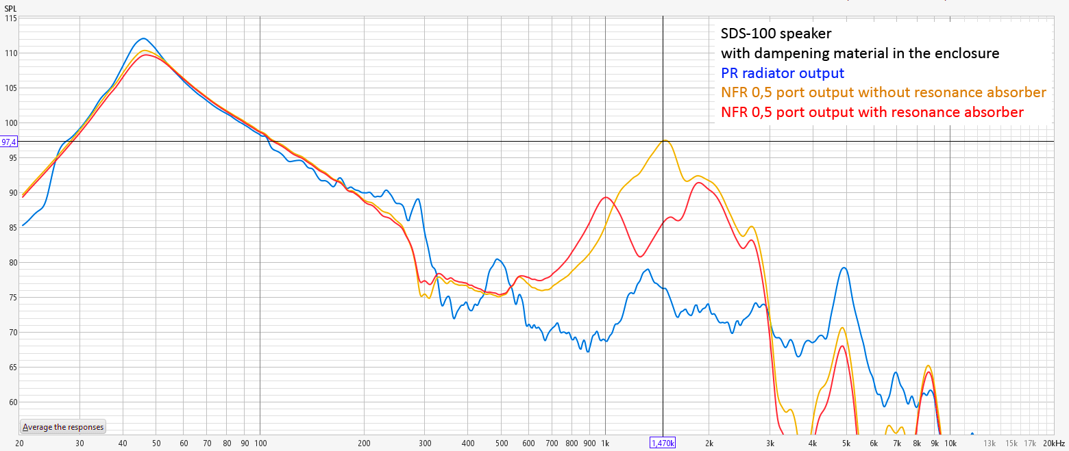
Task: Click the 20kHz label at axis end
Action: [1054, 443]
